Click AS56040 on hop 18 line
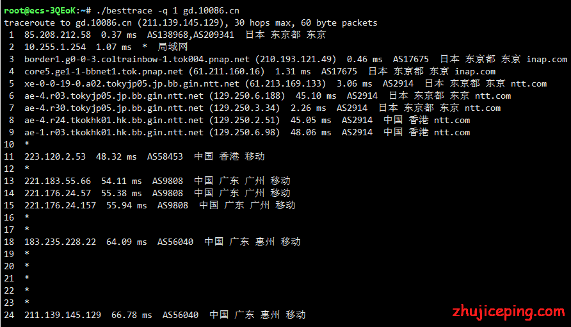The image size is (571, 327). click(x=175, y=242)
